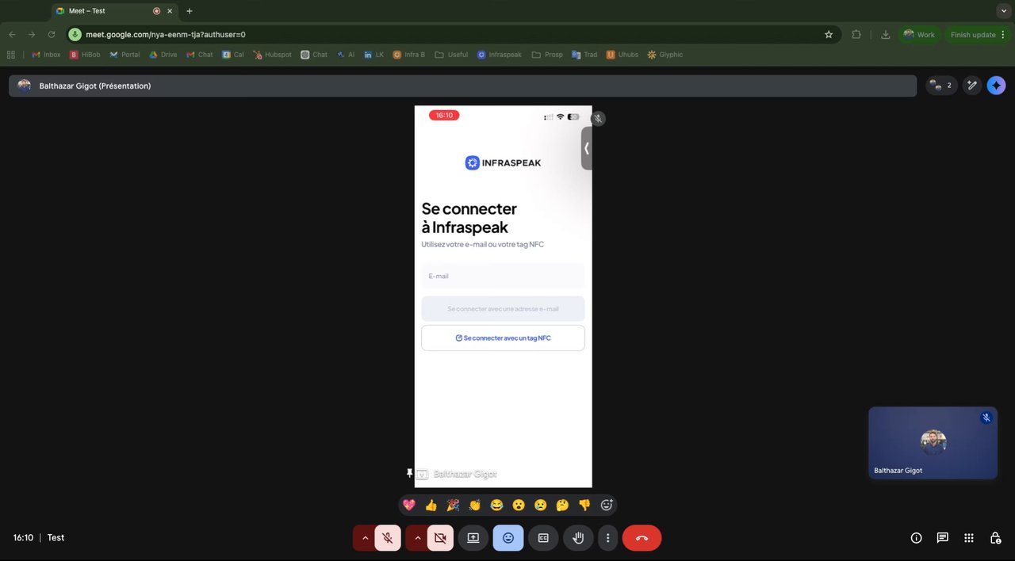Open the Trad bookmark
1015x561 pixels.
[584, 55]
